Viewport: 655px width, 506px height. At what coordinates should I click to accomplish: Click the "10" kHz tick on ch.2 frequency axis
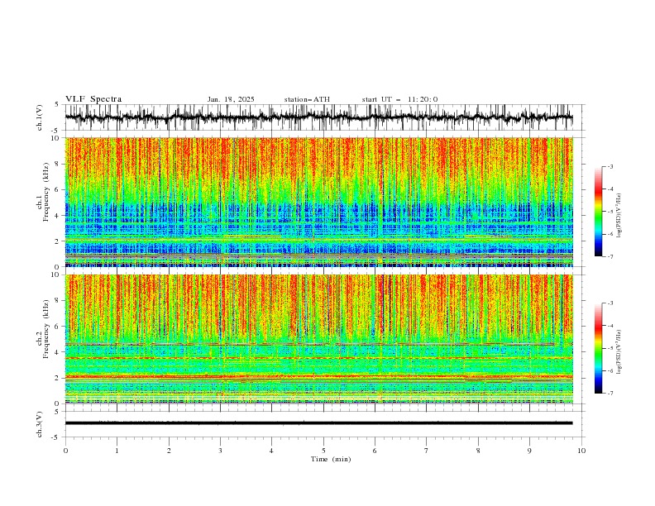tap(56, 274)
